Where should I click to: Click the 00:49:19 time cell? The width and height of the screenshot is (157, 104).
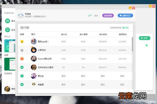(x=122, y=67)
